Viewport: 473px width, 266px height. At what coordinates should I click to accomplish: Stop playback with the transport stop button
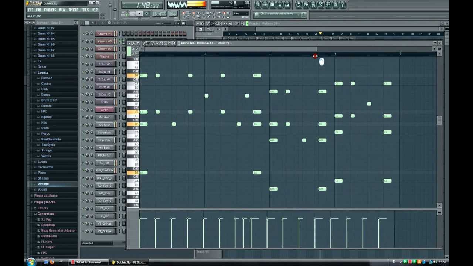pyautogui.click(x=139, y=14)
